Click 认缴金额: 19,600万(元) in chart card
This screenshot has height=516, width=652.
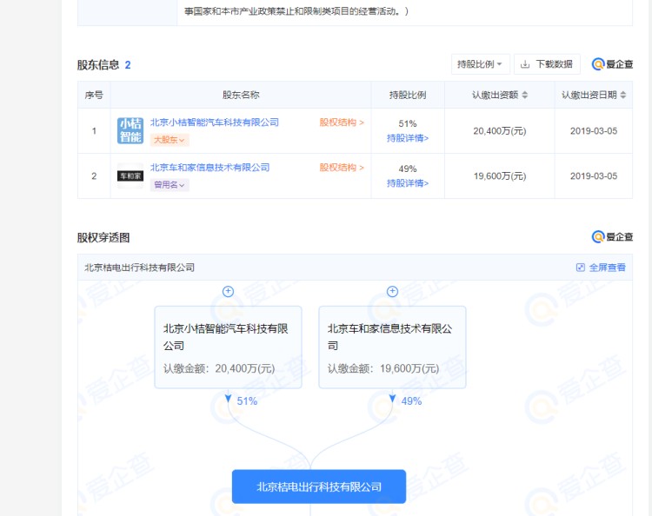click(x=383, y=368)
